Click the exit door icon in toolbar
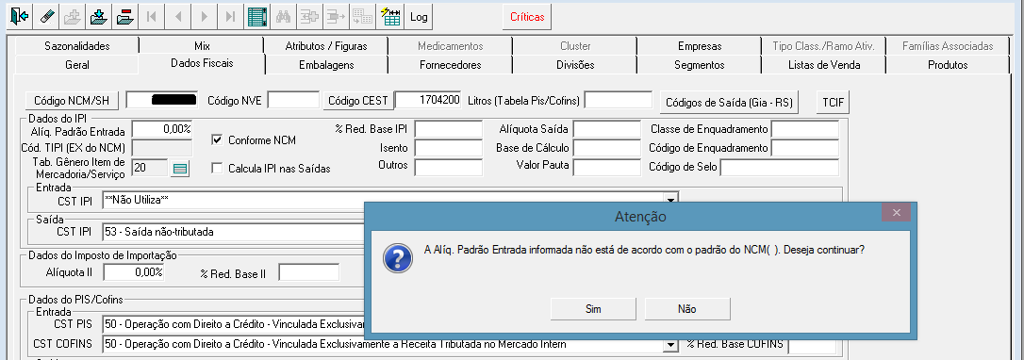 [20, 17]
